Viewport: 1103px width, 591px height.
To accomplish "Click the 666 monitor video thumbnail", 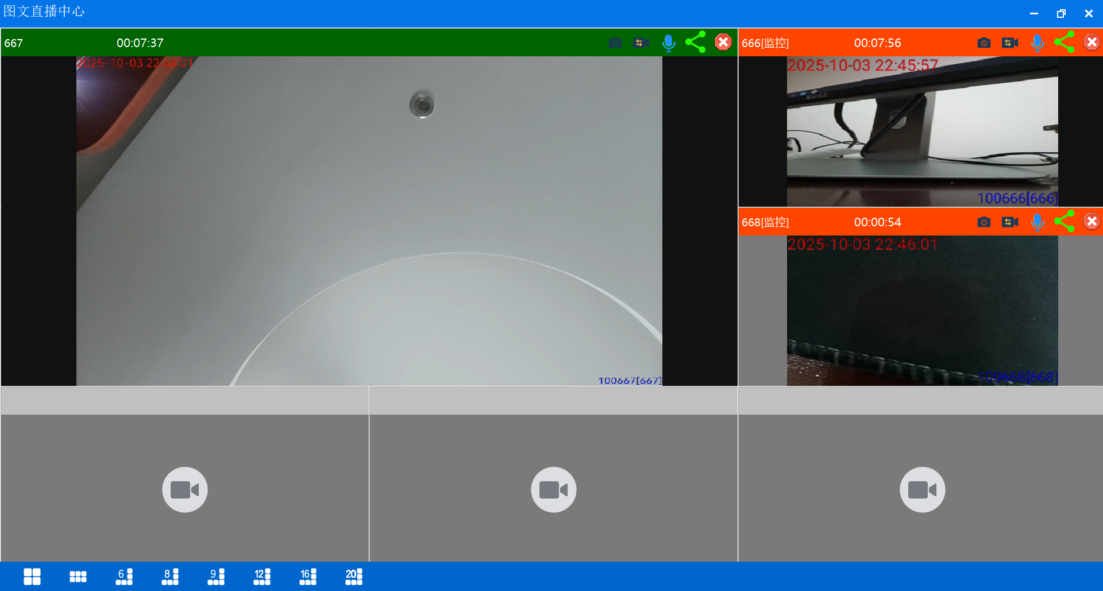I will point(922,131).
